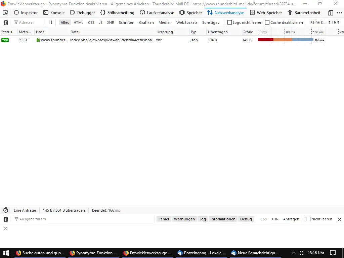
Task: Open the Speicher tab
Action: tap(191, 13)
